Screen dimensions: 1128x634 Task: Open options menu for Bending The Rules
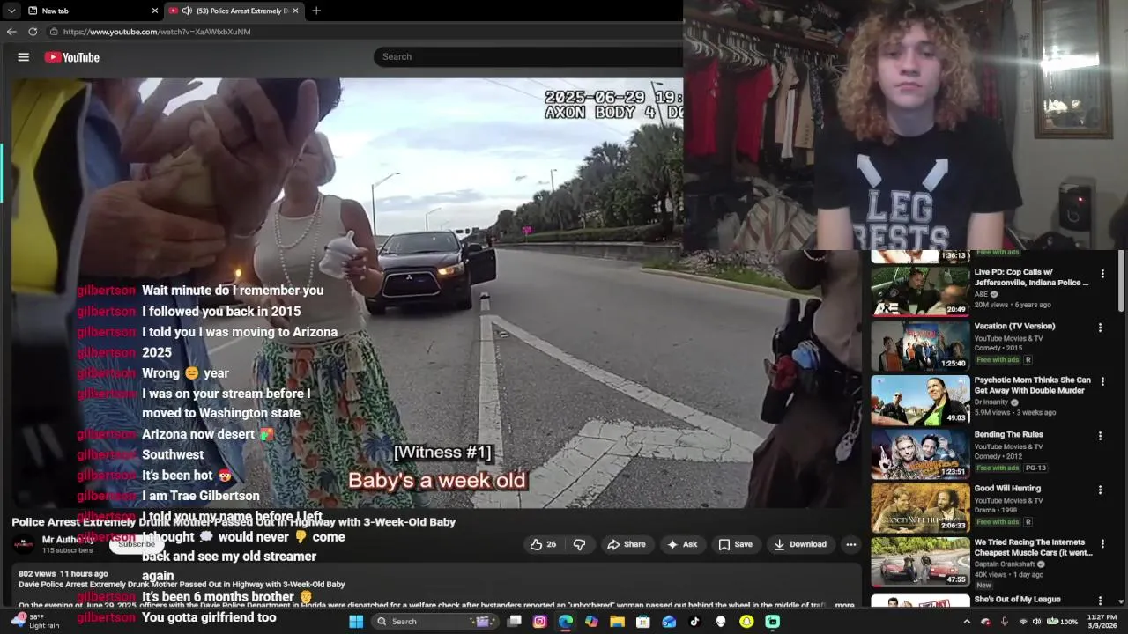coord(1100,436)
